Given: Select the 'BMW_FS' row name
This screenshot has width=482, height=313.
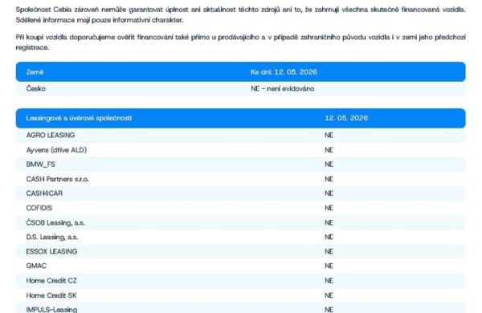Looking at the screenshot, I should pos(41,165).
